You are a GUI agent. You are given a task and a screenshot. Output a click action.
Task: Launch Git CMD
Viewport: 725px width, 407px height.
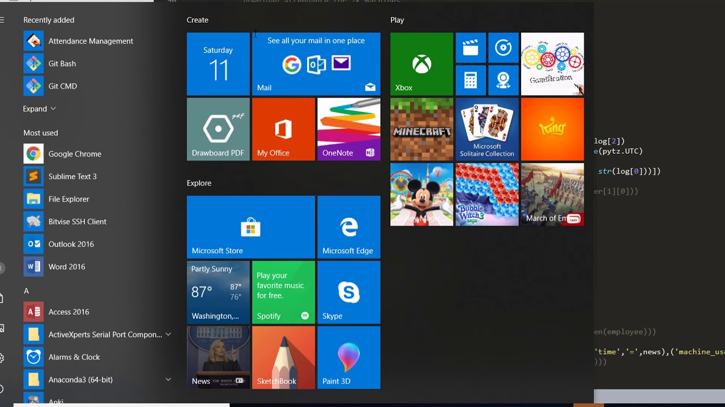pyautogui.click(x=96, y=86)
